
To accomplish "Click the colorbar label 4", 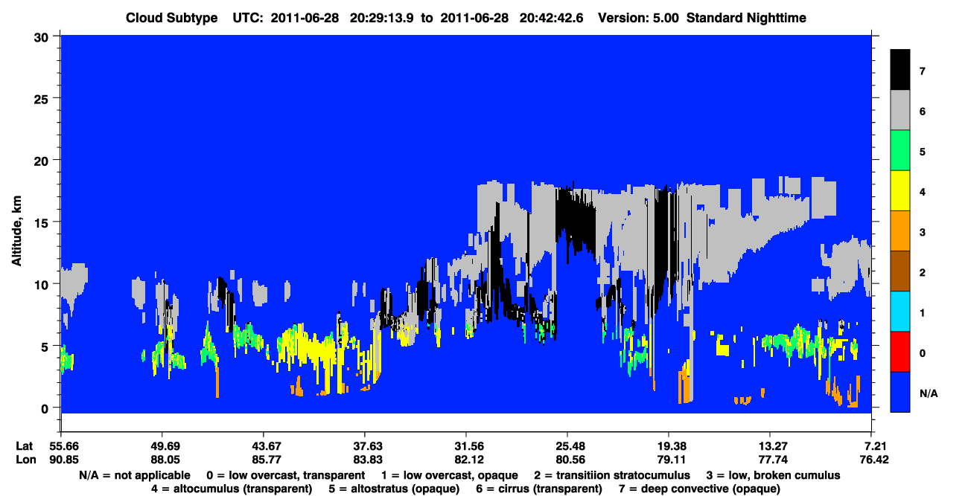I will click(922, 192).
